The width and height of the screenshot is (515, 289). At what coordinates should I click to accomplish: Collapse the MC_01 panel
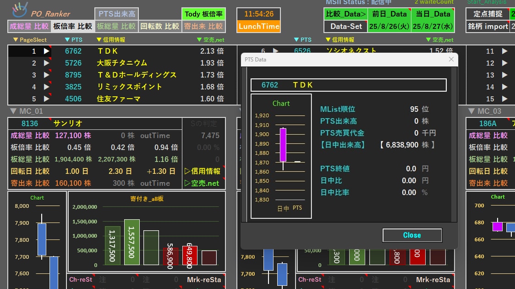point(13,111)
